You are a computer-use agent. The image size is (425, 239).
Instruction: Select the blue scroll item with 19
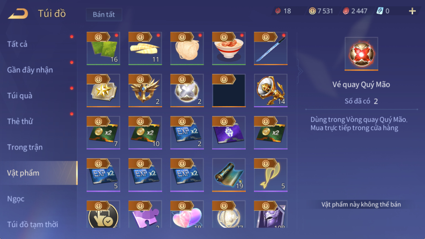[x=229, y=175]
